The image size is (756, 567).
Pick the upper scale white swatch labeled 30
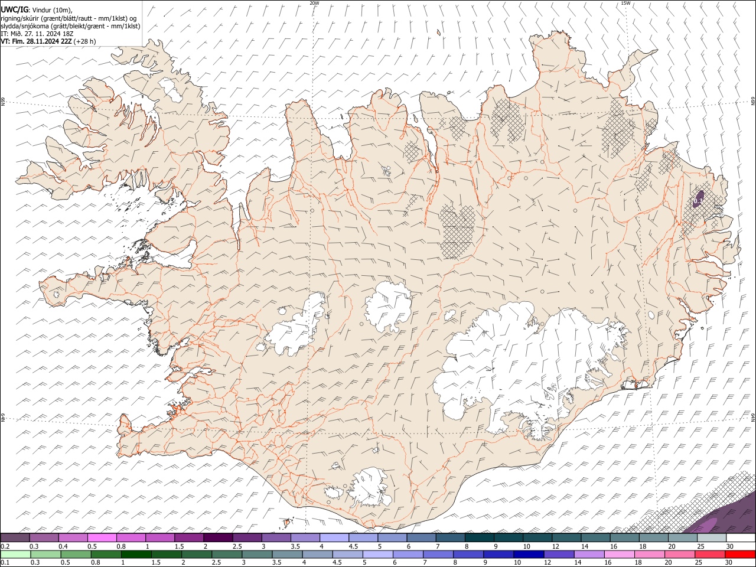(x=741, y=538)
